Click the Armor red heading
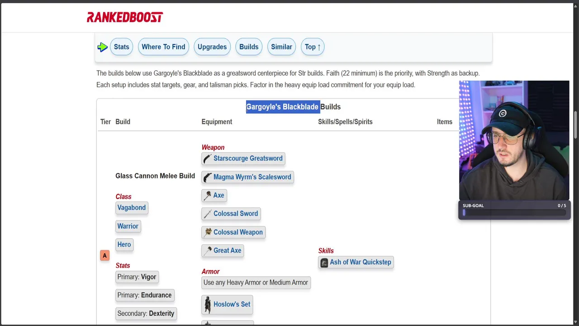This screenshot has height=326, width=579. click(x=210, y=272)
